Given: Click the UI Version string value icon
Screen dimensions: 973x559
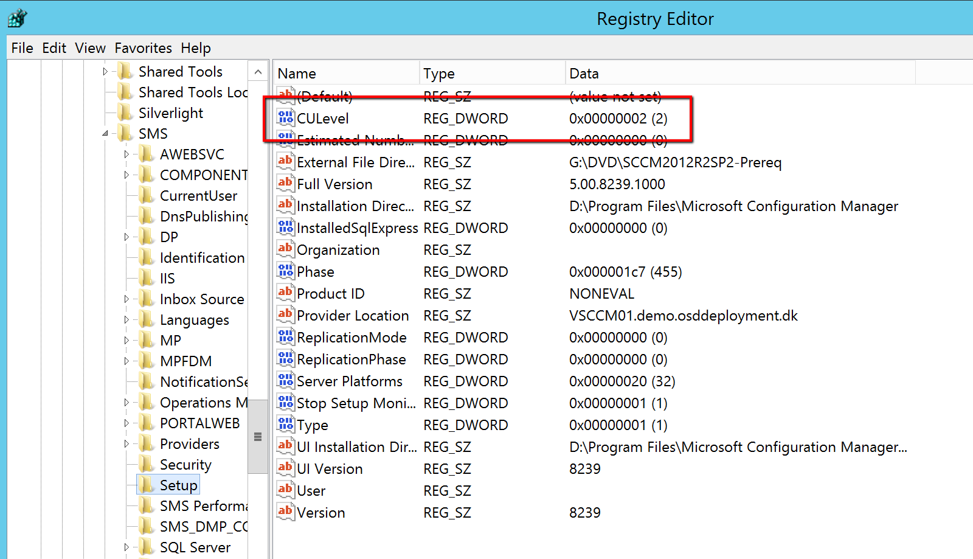Looking at the screenshot, I should pyautogui.click(x=285, y=468).
